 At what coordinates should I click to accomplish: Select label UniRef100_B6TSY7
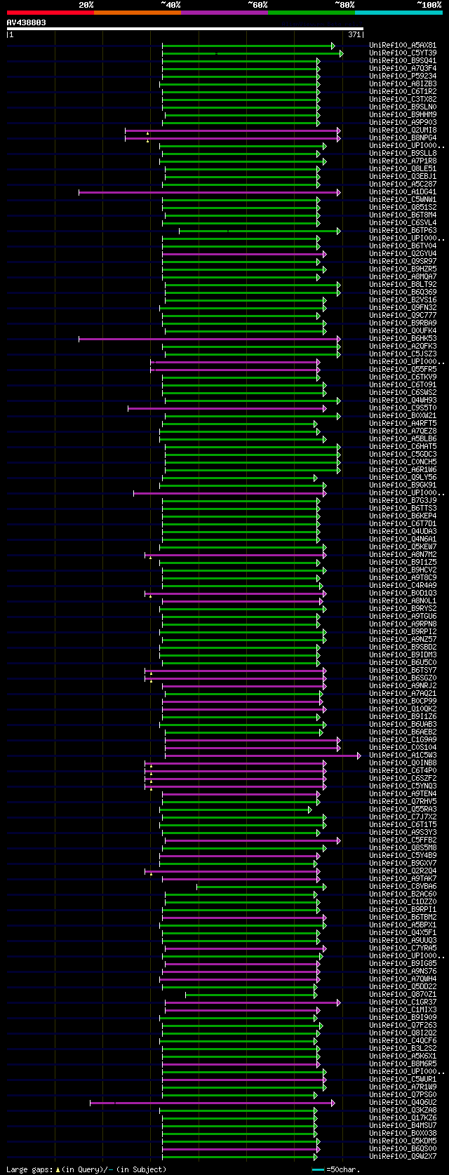coord(403,671)
